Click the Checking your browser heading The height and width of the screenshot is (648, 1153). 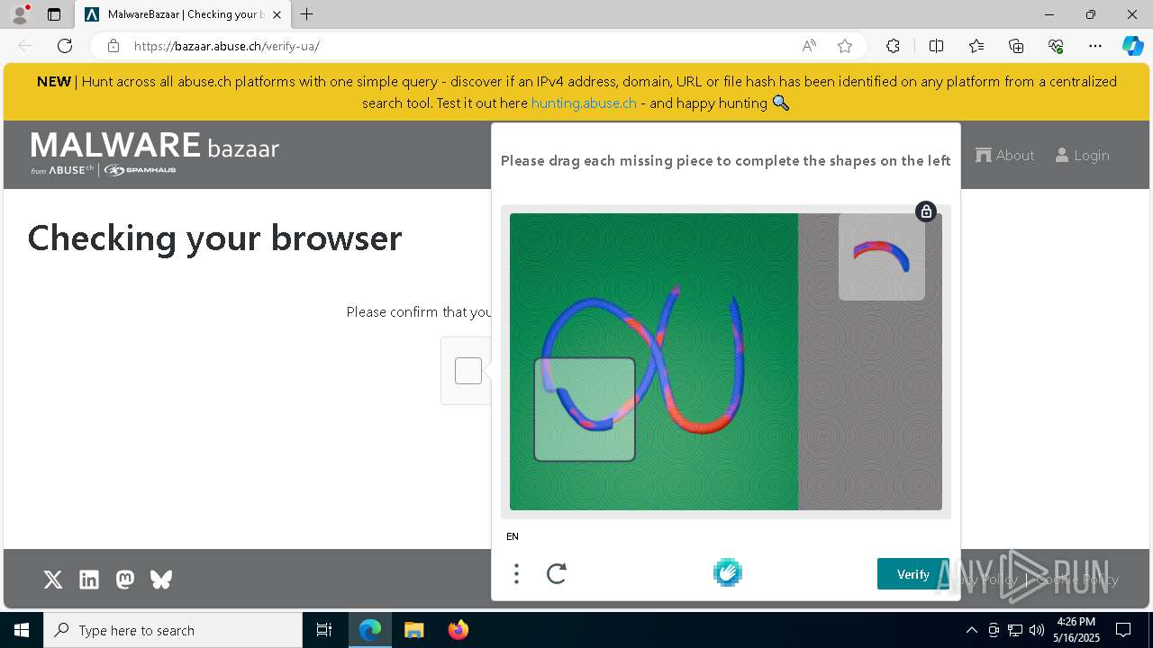(x=214, y=238)
